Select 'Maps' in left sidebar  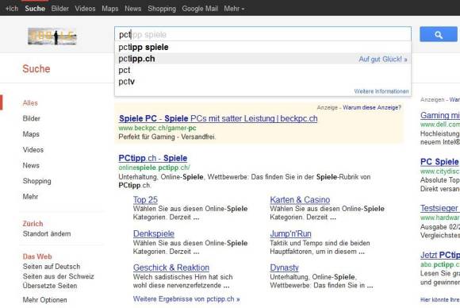coord(31,134)
